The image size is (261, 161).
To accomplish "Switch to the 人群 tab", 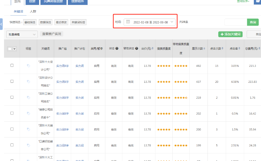I will click(33, 11).
